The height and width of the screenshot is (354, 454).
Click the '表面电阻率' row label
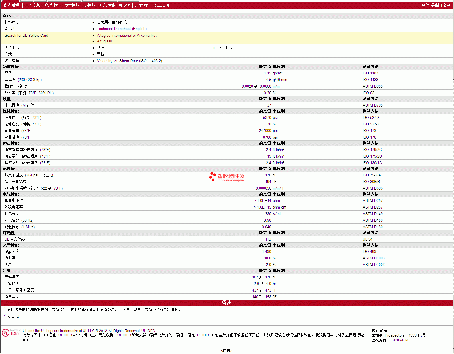pos(14,200)
